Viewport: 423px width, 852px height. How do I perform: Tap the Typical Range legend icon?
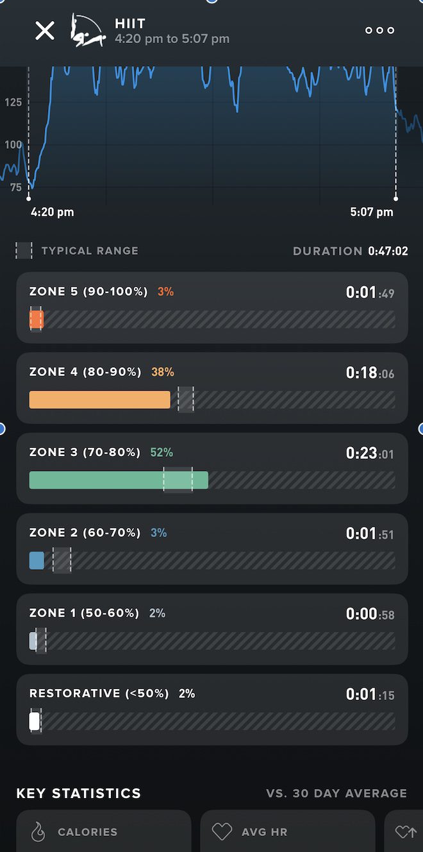click(24, 251)
